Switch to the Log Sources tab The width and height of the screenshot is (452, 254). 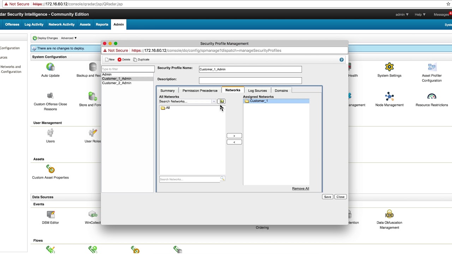[257, 90]
